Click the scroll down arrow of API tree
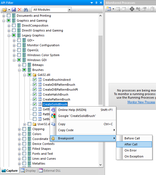Screen dimensions: 156x175 100,165
